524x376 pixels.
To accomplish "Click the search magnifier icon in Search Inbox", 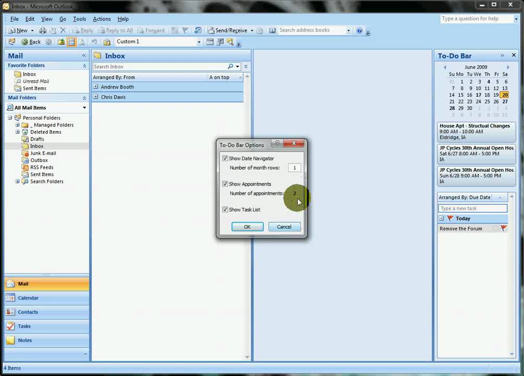I will (x=230, y=66).
